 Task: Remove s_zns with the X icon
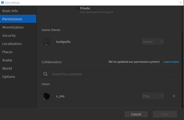pyautogui.click(x=174, y=96)
